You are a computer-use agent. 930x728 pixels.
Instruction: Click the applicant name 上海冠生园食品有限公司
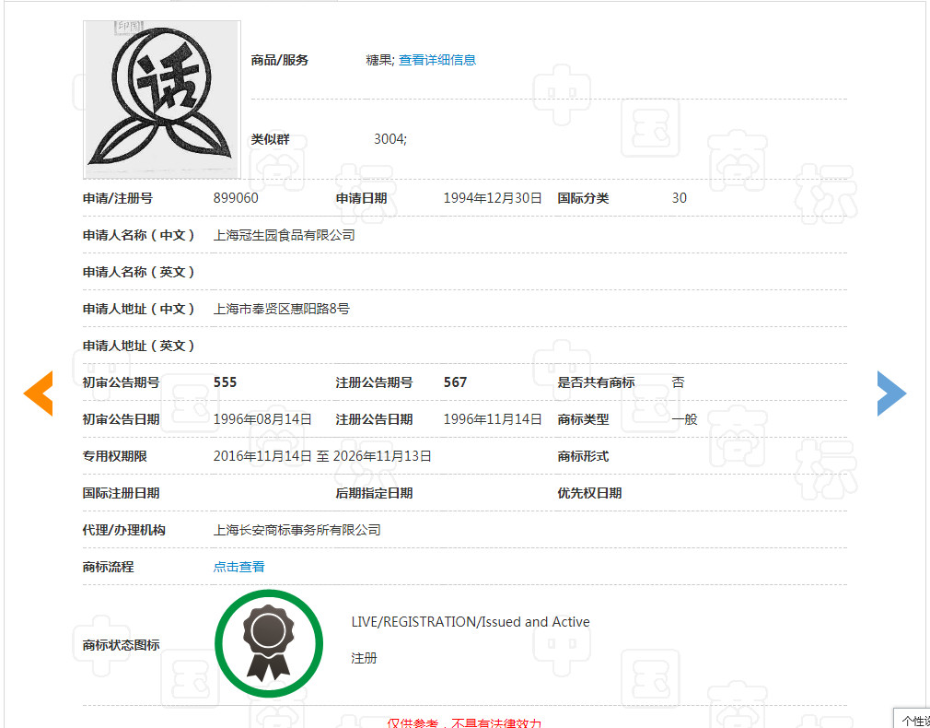tap(285, 234)
